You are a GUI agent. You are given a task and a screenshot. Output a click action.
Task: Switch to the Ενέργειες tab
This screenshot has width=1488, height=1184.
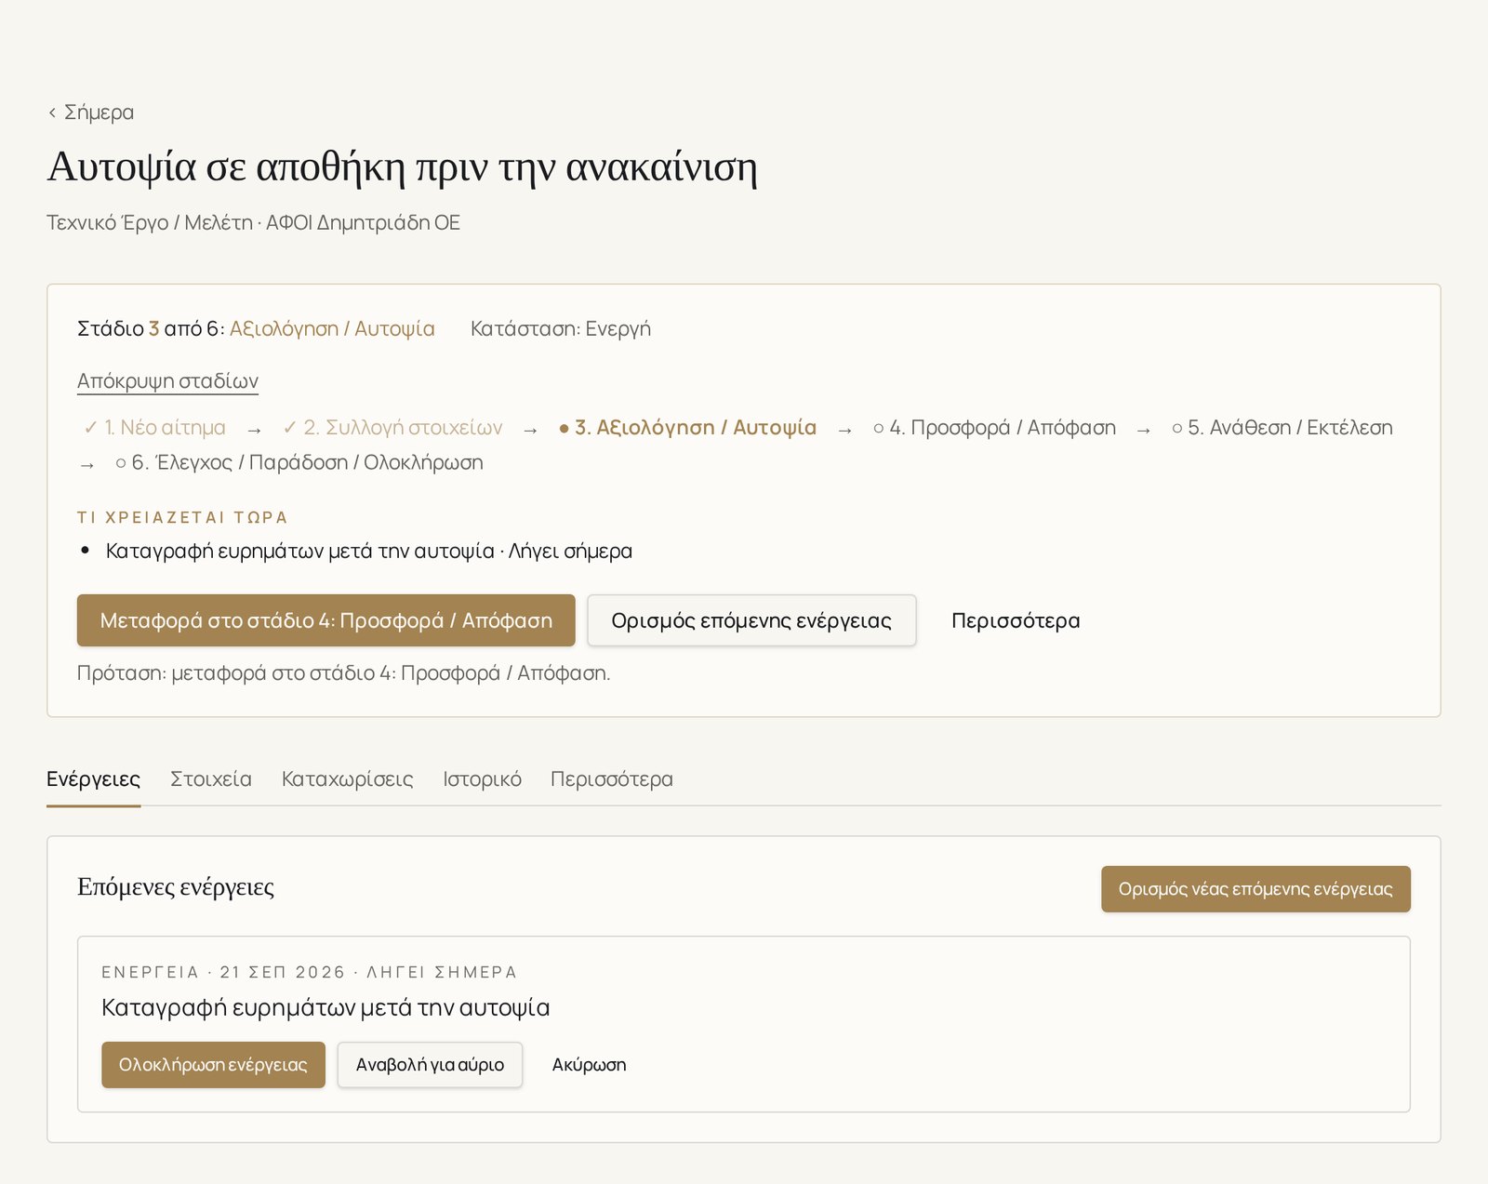pyautogui.click(x=94, y=779)
